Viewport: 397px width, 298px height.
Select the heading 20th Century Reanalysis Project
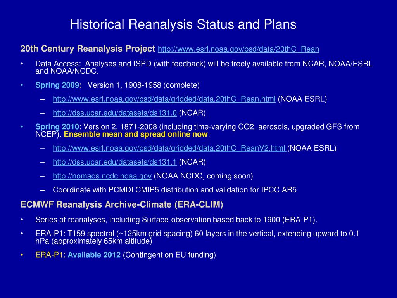point(88,49)
